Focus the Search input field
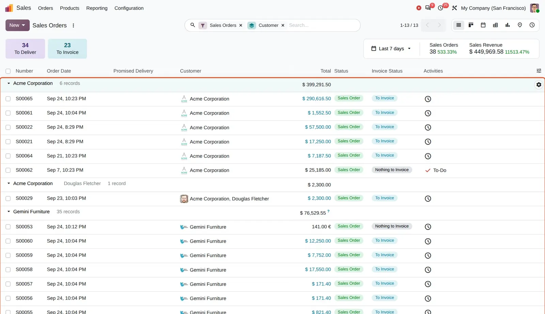 point(322,25)
